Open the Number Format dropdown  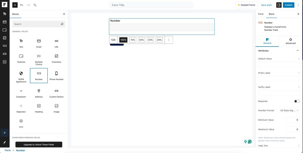(x=289, y=111)
